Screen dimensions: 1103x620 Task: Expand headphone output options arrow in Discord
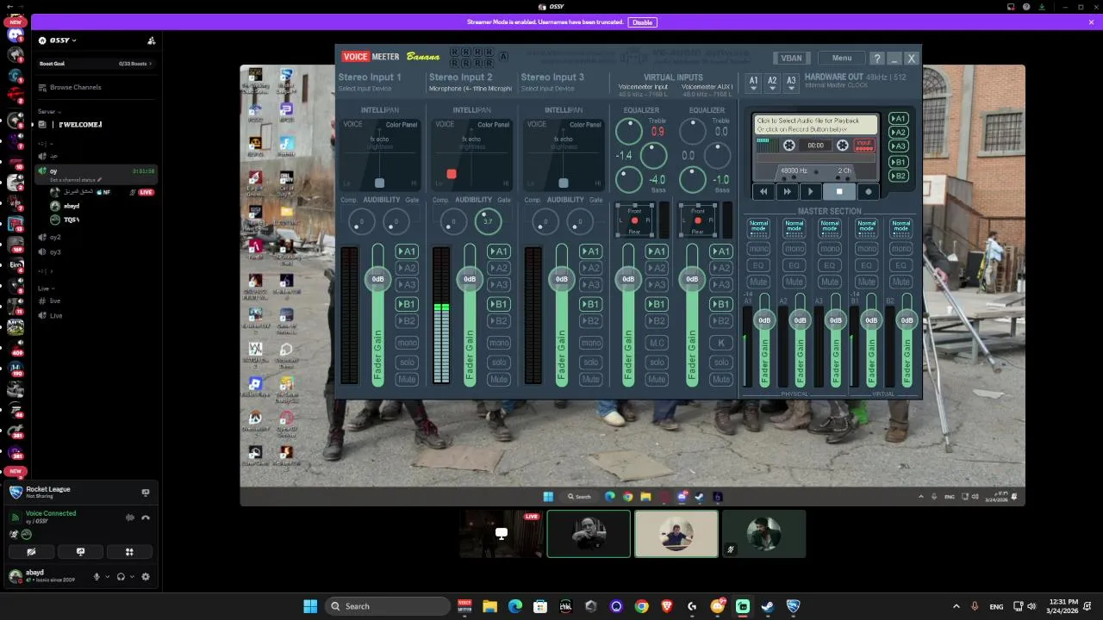point(131,577)
